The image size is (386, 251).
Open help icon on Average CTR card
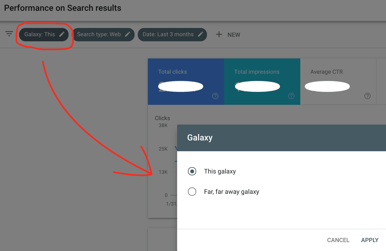click(368, 96)
